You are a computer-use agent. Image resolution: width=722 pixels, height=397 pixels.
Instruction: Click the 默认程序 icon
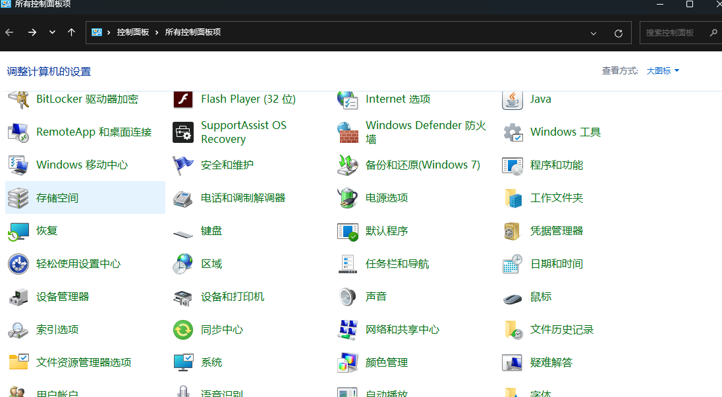click(348, 231)
